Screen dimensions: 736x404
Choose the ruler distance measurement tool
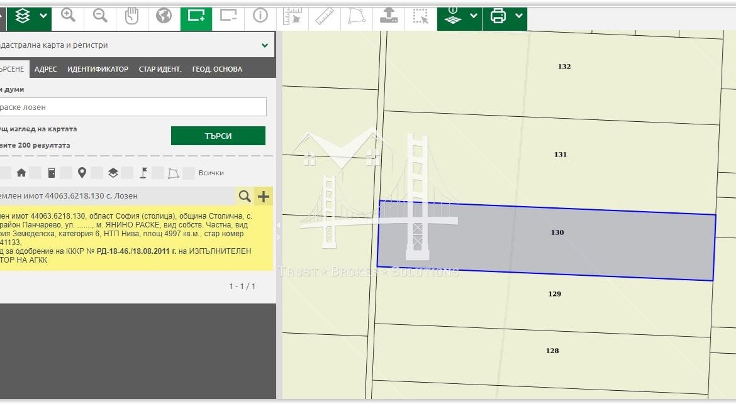click(325, 16)
